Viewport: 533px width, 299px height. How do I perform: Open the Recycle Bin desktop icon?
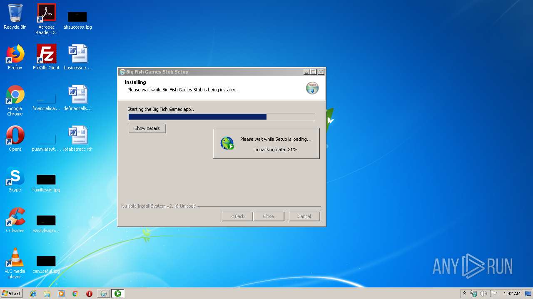point(15,17)
